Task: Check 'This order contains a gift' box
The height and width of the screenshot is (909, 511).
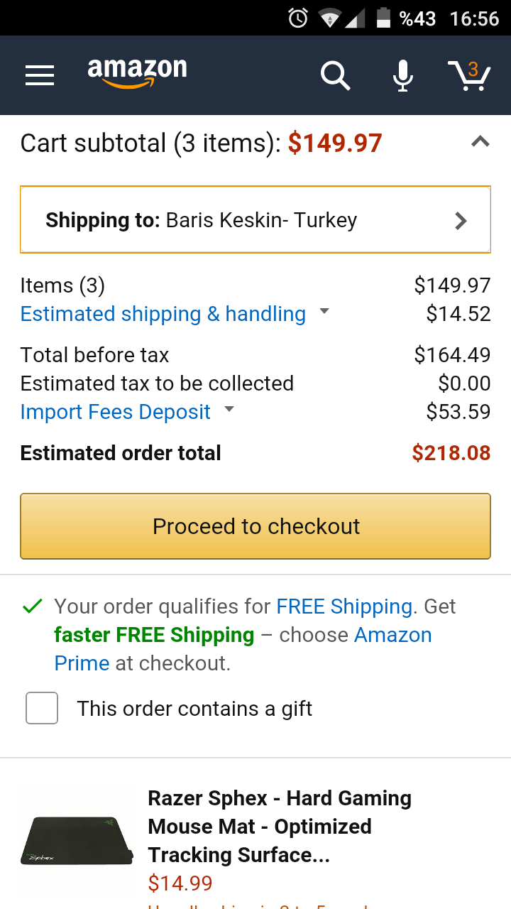Action: pyautogui.click(x=42, y=709)
